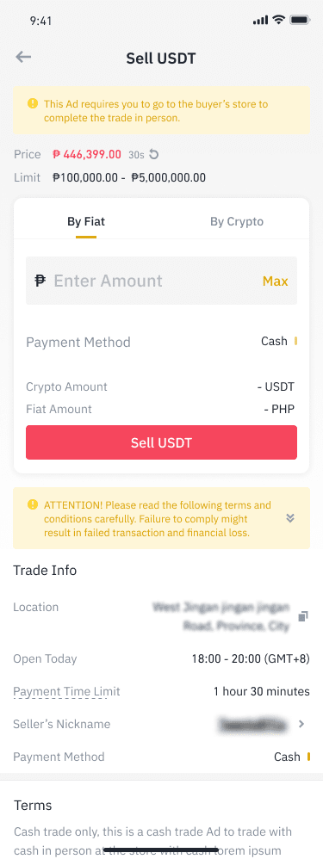The height and width of the screenshot is (859, 323).
Task: Refresh the price with the reload icon
Action: [x=154, y=154]
